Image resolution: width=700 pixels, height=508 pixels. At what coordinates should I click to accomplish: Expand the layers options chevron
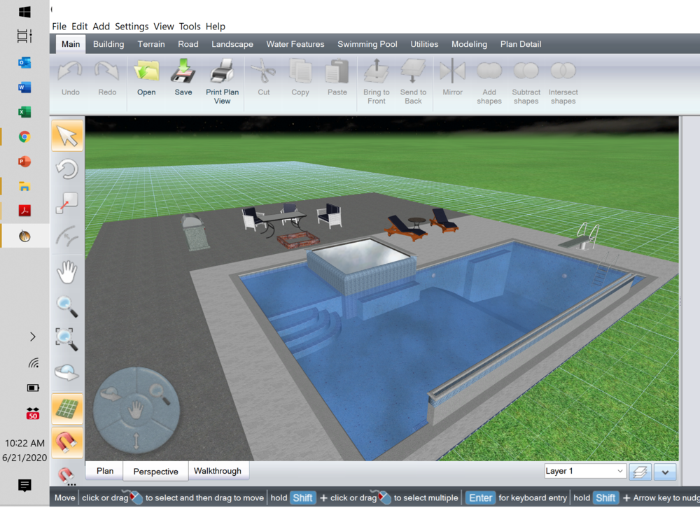664,472
